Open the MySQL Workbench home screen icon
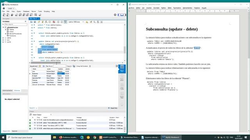This screenshot has height=140, width=250. click(4, 8)
